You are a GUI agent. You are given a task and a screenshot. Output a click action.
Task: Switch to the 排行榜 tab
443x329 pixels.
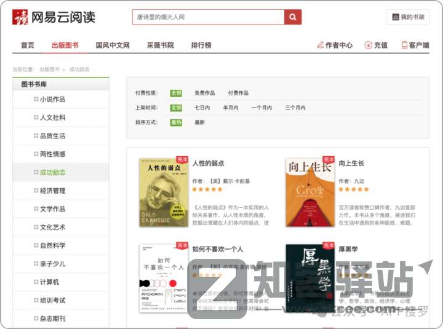[201, 45]
